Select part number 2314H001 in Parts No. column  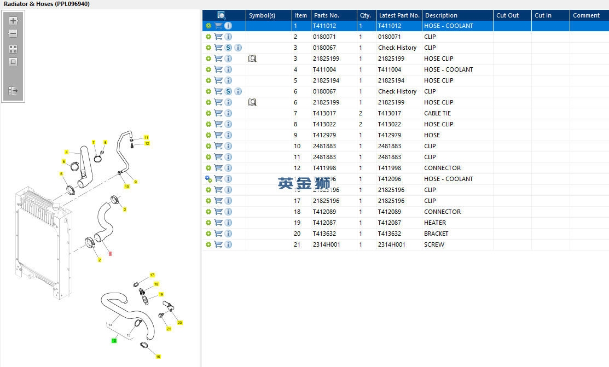(x=326, y=244)
